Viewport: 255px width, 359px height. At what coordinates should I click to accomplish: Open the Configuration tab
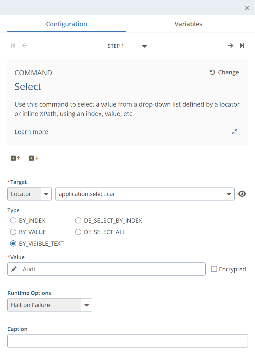coord(66,24)
